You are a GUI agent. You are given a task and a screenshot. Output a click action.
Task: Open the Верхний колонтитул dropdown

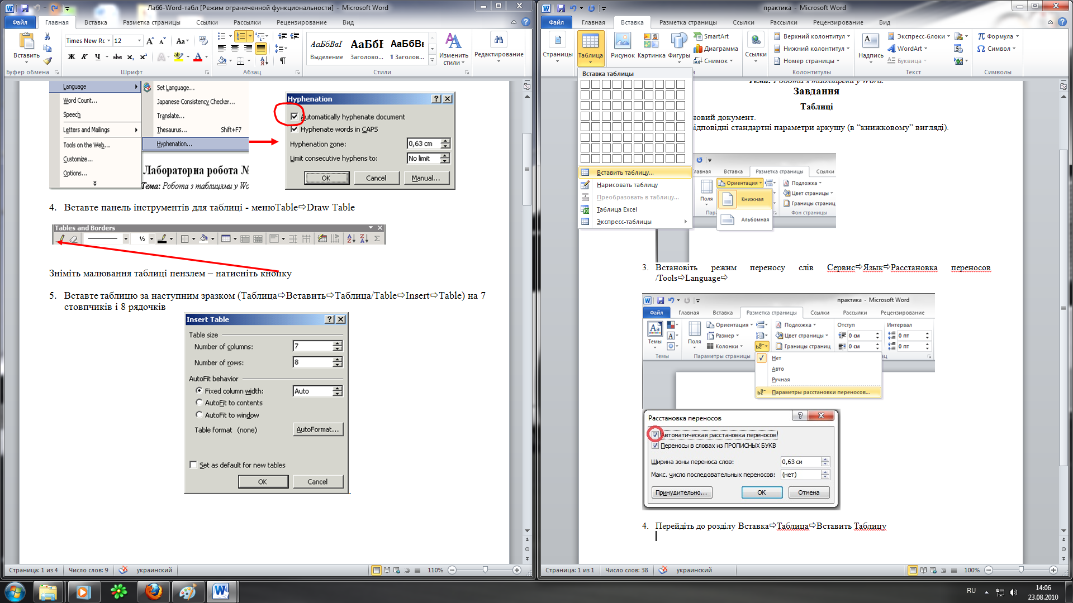811,36
